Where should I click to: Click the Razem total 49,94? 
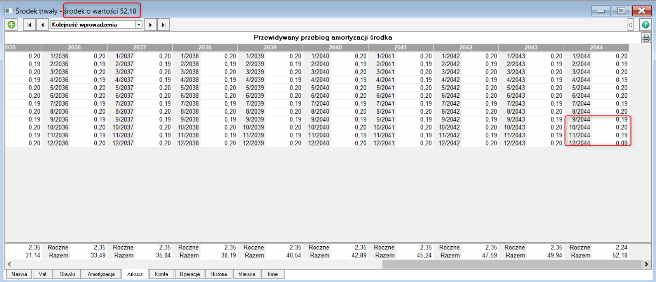pos(554,256)
